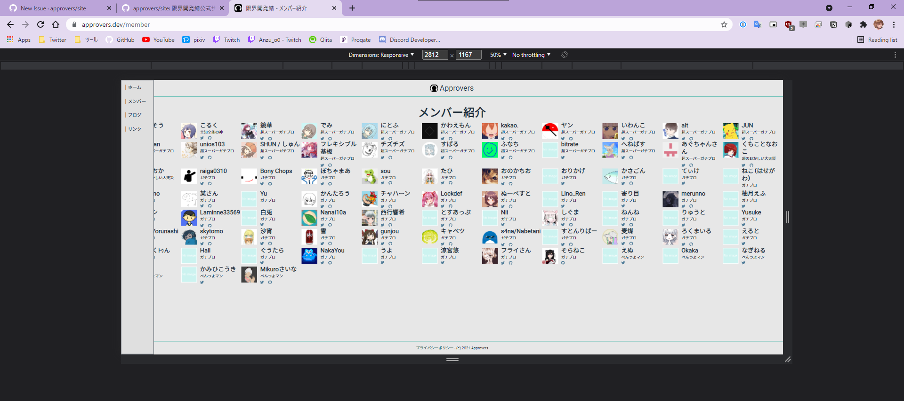This screenshot has width=904, height=401.
Task: Click the address bar URL
Action: pyautogui.click(x=116, y=24)
